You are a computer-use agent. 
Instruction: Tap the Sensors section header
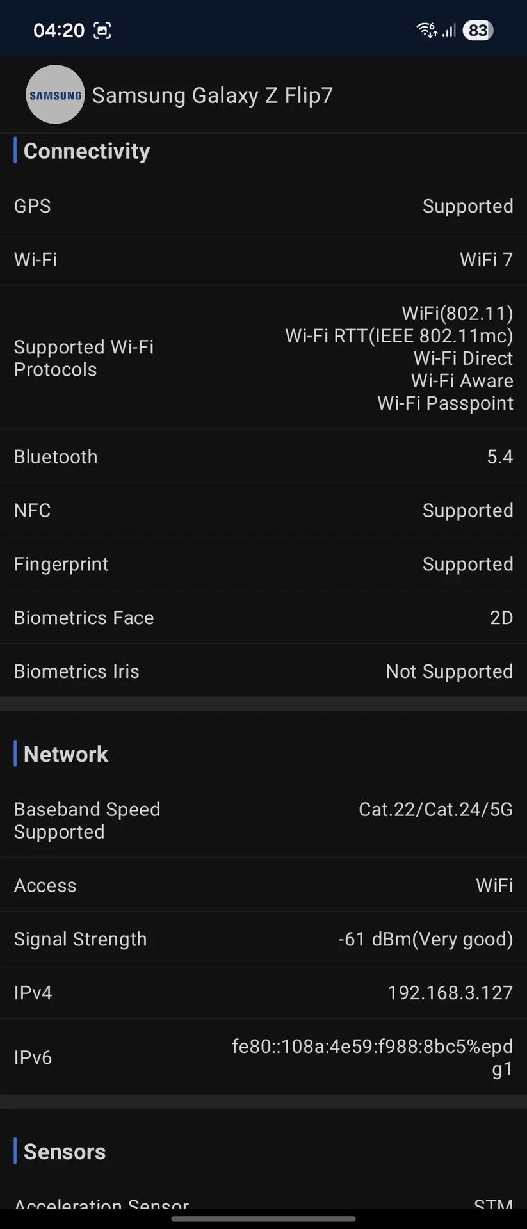coord(65,1152)
